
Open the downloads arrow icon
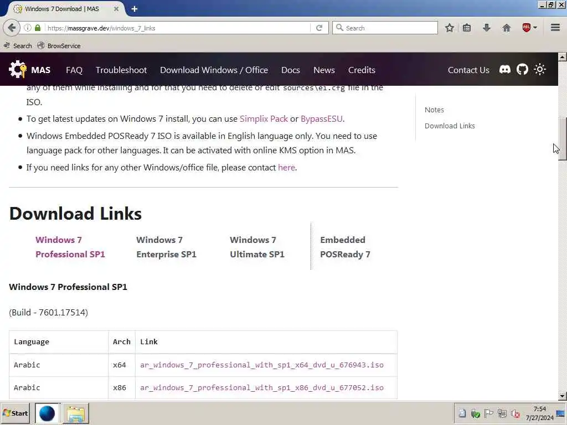487,28
